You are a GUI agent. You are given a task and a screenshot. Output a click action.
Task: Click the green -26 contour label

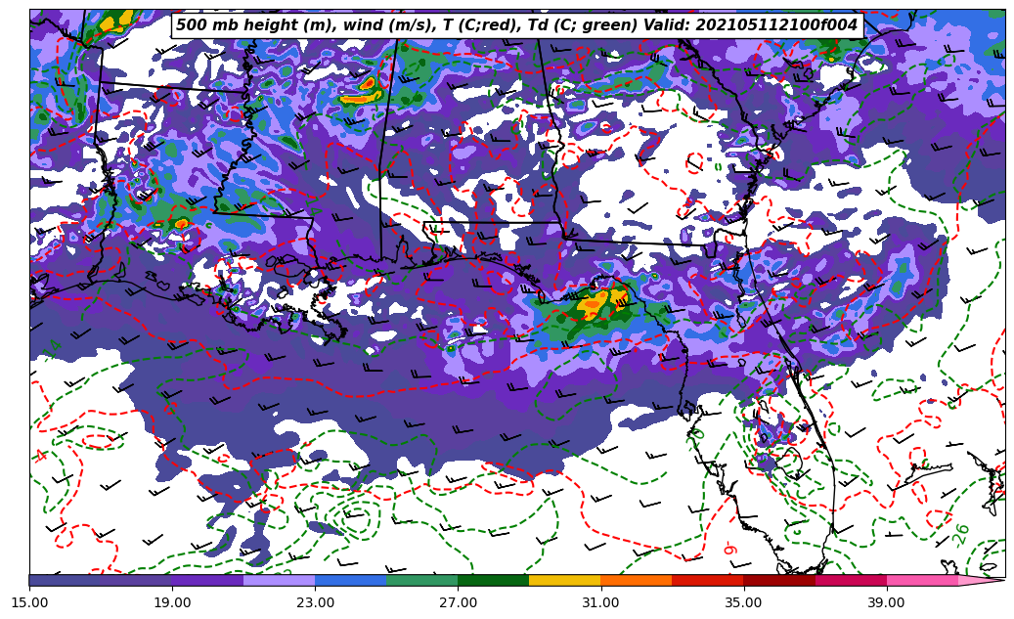point(961,536)
